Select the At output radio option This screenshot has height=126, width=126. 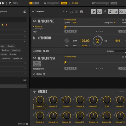tap(38, 29)
